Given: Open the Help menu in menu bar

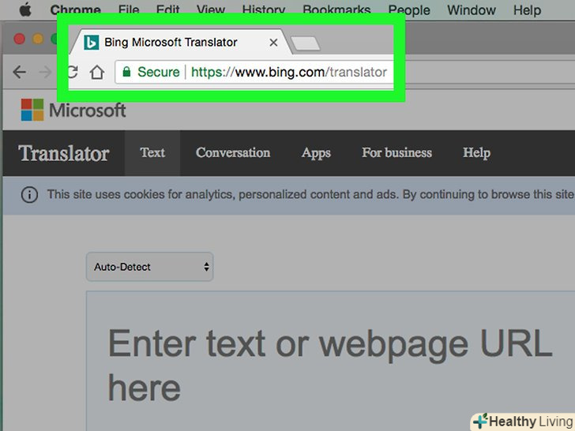Looking at the screenshot, I should click(x=527, y=10).
